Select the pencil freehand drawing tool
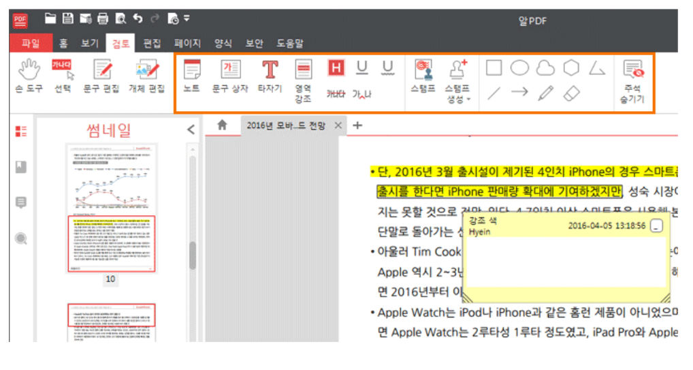Screen dimensions: 693x370 546,93
